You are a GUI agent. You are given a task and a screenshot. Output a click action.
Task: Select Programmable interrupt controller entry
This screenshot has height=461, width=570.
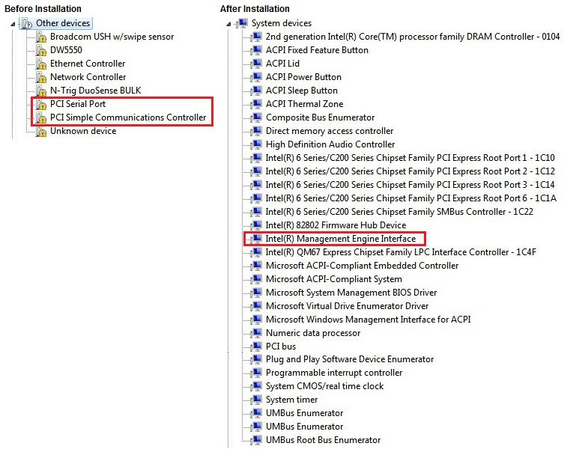tap(334, 373)
